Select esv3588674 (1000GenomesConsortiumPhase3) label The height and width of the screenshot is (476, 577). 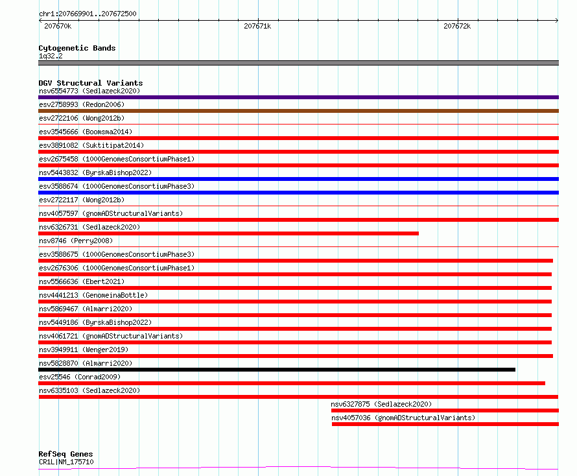(117, 186)
